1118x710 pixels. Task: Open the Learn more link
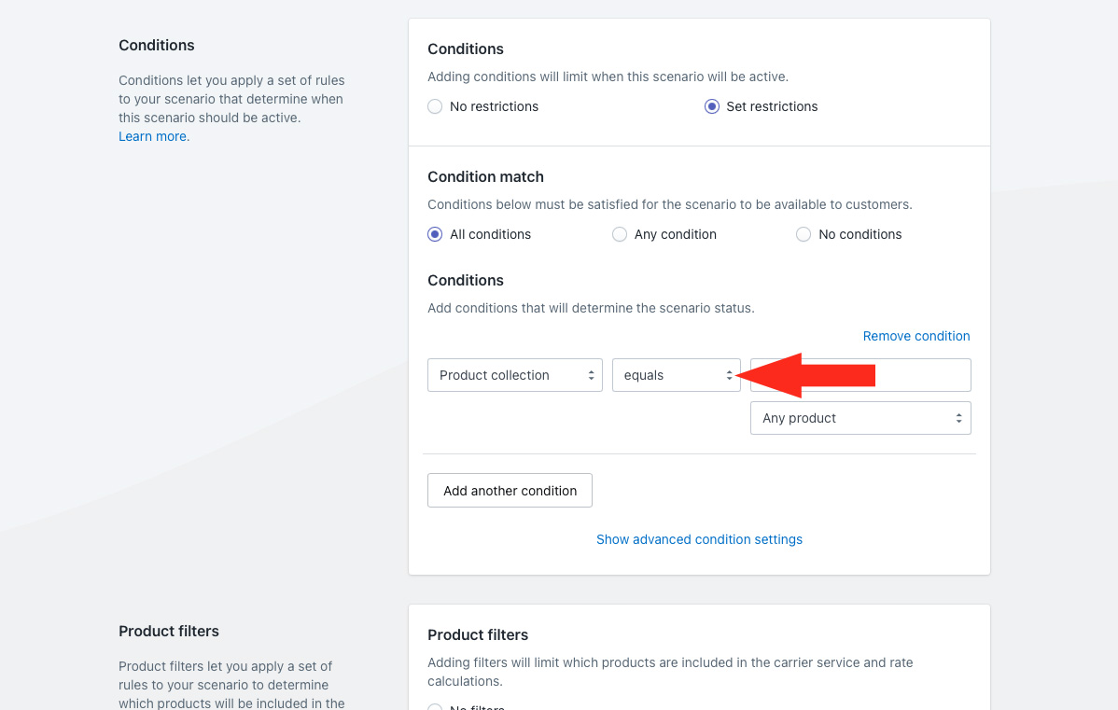pyautogui.click(x=153, y=136)
